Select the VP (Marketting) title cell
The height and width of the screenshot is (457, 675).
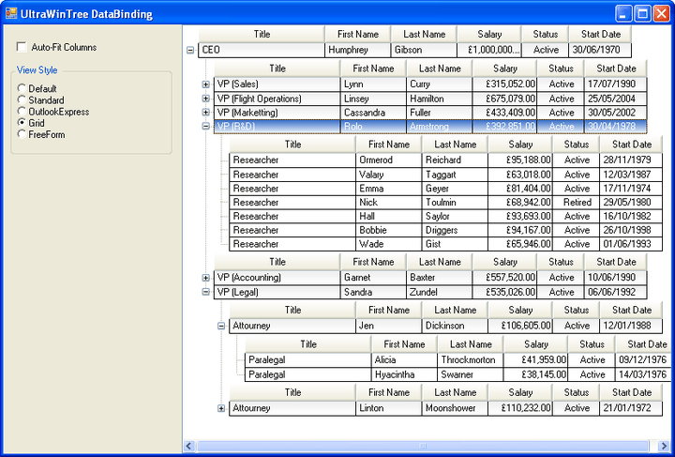(277, 113)
